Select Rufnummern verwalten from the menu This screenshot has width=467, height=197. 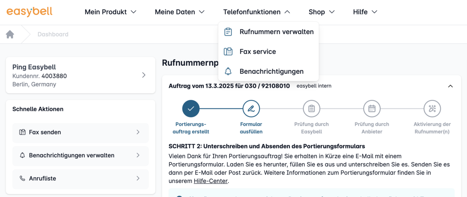(276, 32)
